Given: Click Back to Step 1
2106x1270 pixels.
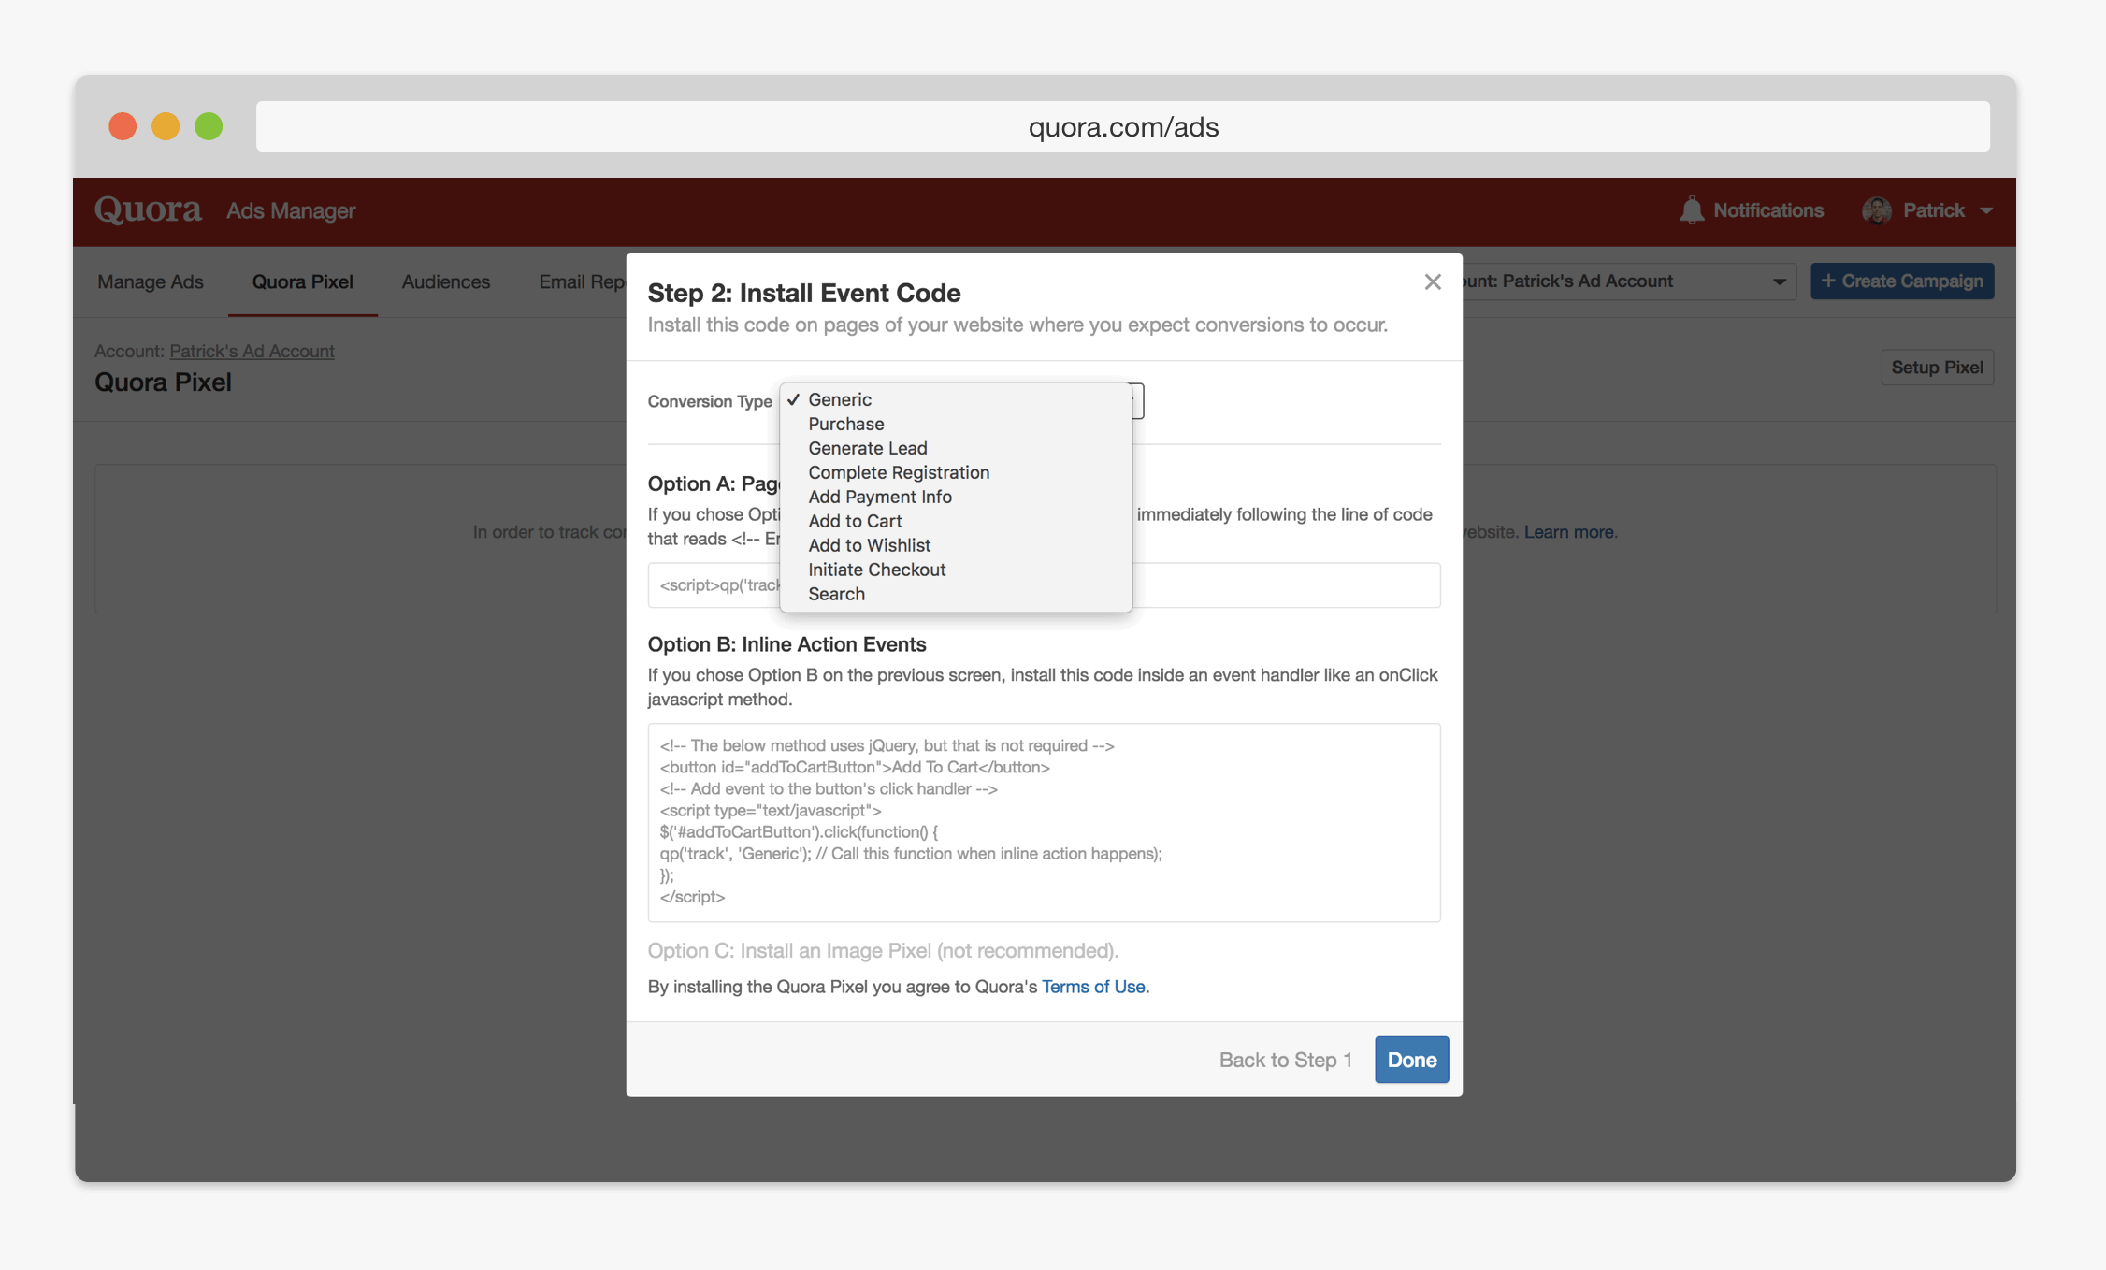Looking at the screenshot, I should [1285, 1060].
